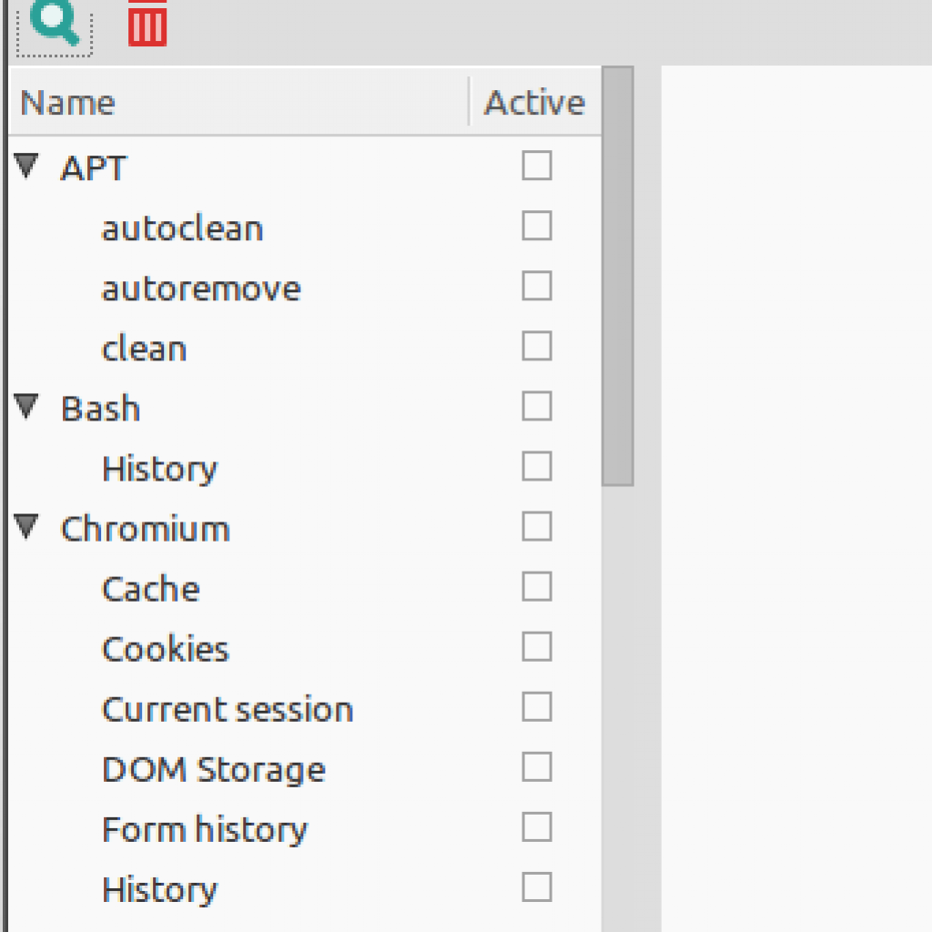Select the Current session item
The height and width of the screenshot is (932, 932).
(228, 709)
